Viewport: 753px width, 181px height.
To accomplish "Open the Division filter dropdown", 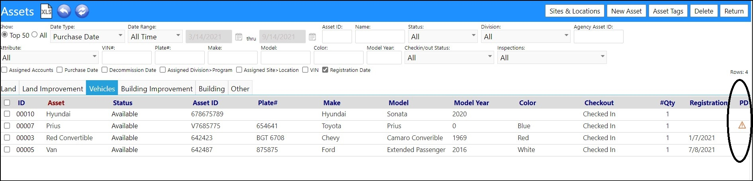I will pos(526,37).
